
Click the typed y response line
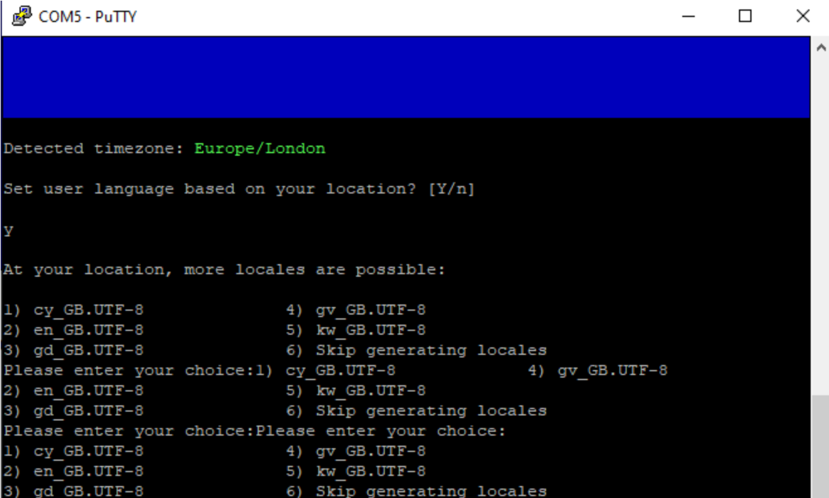(8, 231)
